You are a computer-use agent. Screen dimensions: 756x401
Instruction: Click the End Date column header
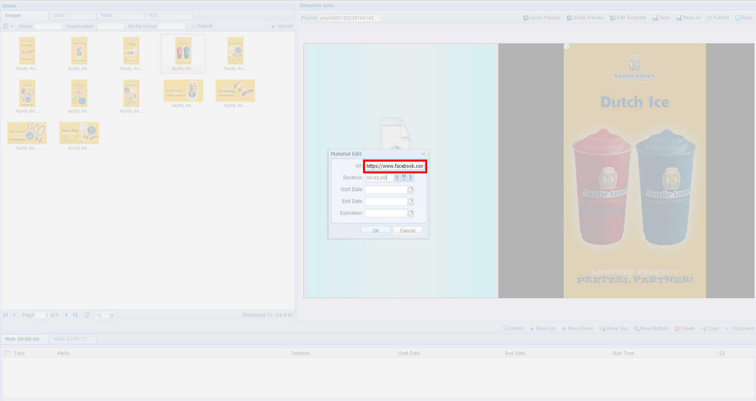pyautogui.click(x=557, y=353)
